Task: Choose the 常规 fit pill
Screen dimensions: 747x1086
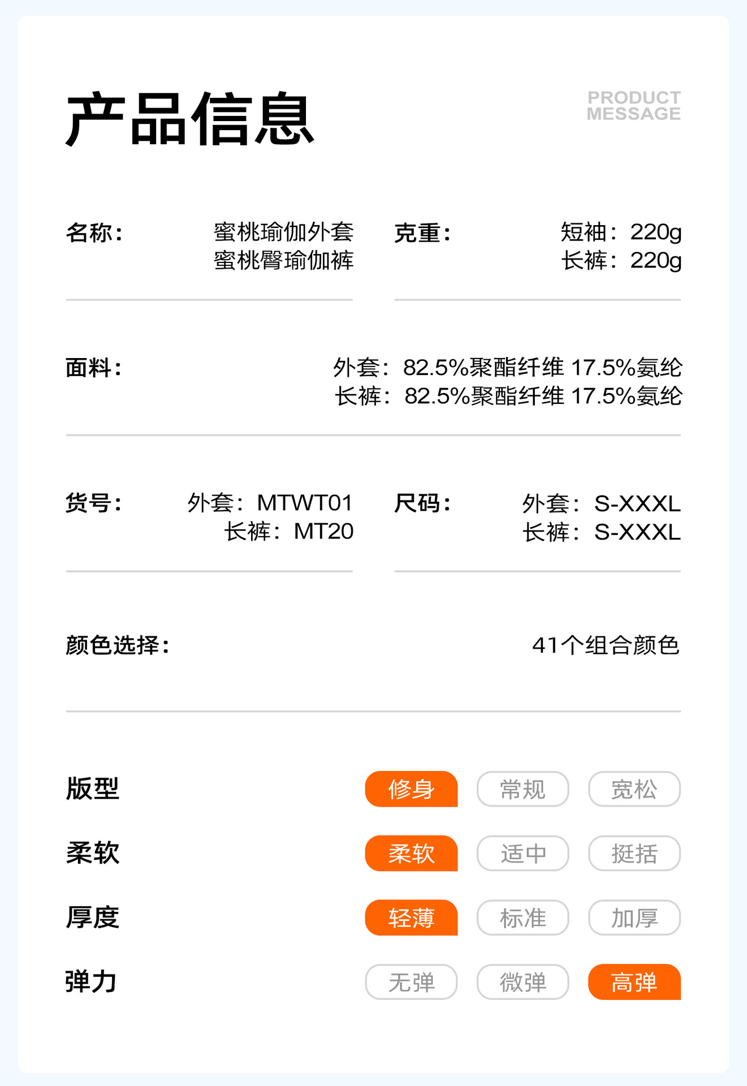Action: point(523,789)
